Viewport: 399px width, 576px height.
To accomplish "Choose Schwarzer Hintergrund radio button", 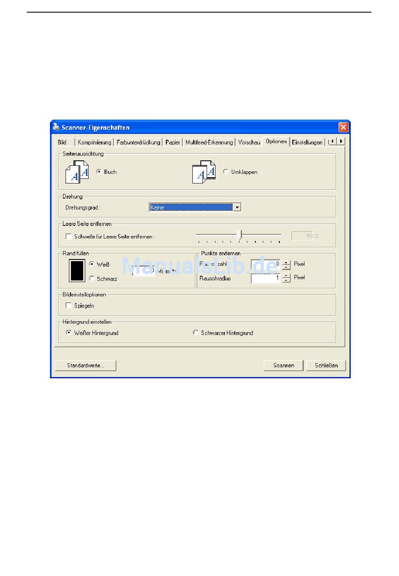I will click(x=195, y=333).
